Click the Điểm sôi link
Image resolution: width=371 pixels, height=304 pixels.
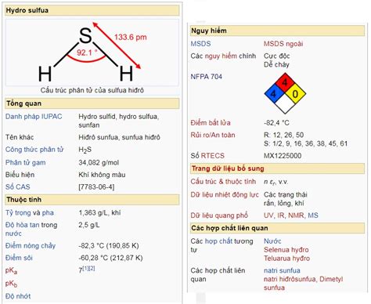(19, 258)
